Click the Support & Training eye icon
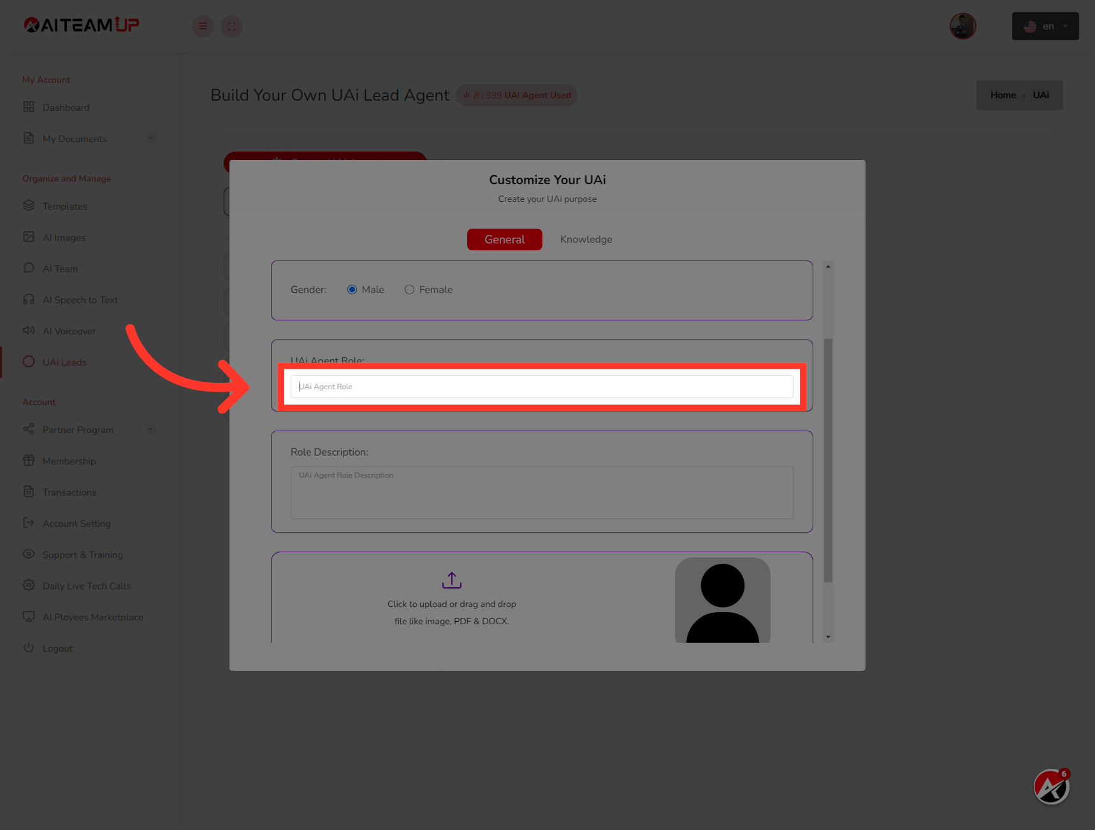This screenshot has width=1095, height=830. [29, 554]
